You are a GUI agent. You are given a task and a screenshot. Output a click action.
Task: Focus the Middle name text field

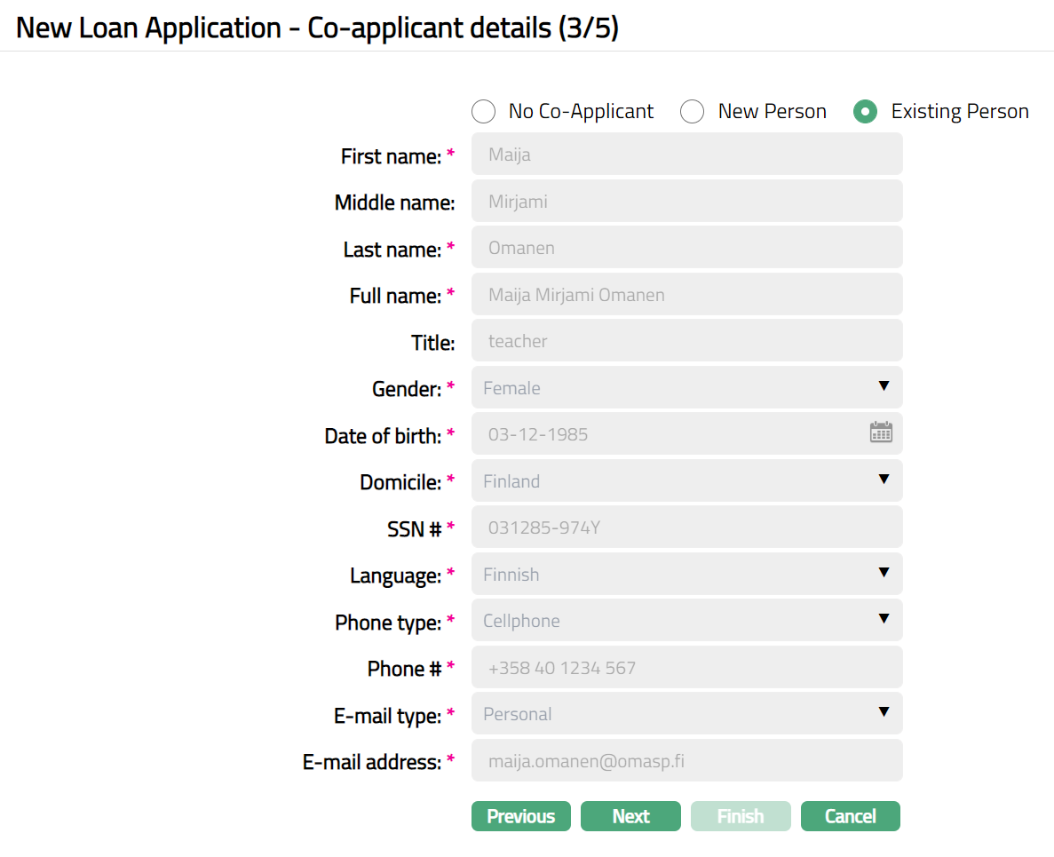[686, 201]
